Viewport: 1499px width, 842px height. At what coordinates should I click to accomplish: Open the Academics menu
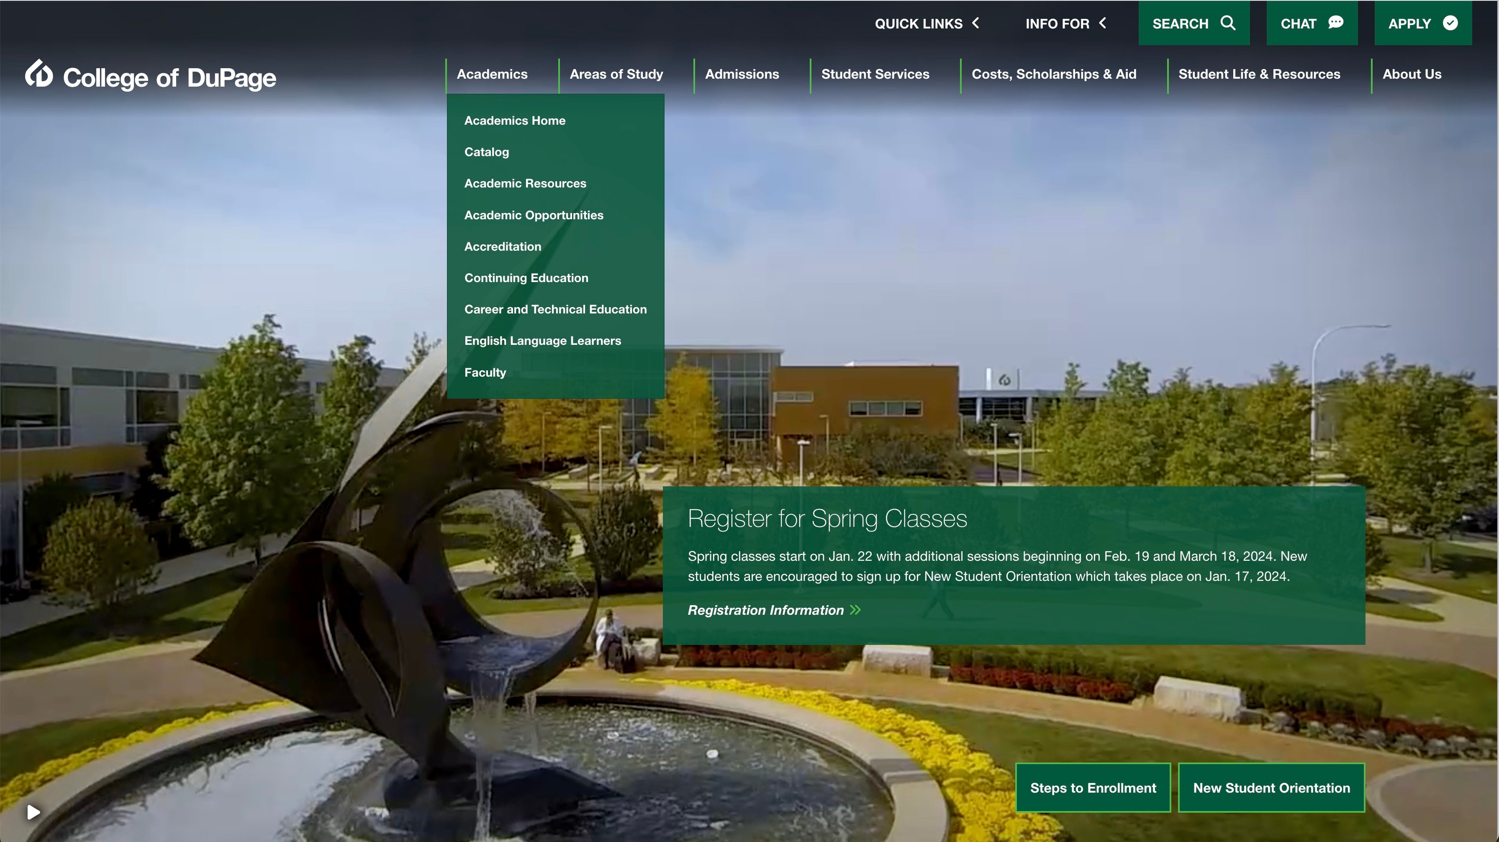pos(492,74)
